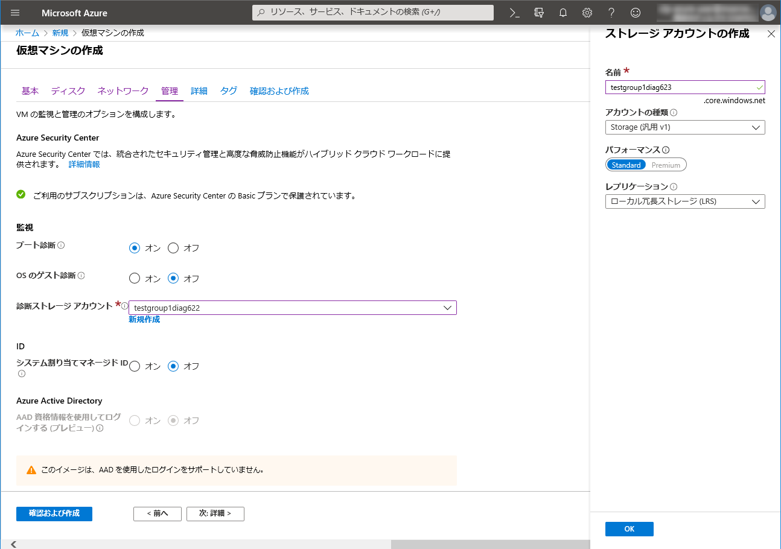Viewport: 781px width, 549px height.
Task: Open the アカウントの種類 dropdown
Action: click(685, 127)
